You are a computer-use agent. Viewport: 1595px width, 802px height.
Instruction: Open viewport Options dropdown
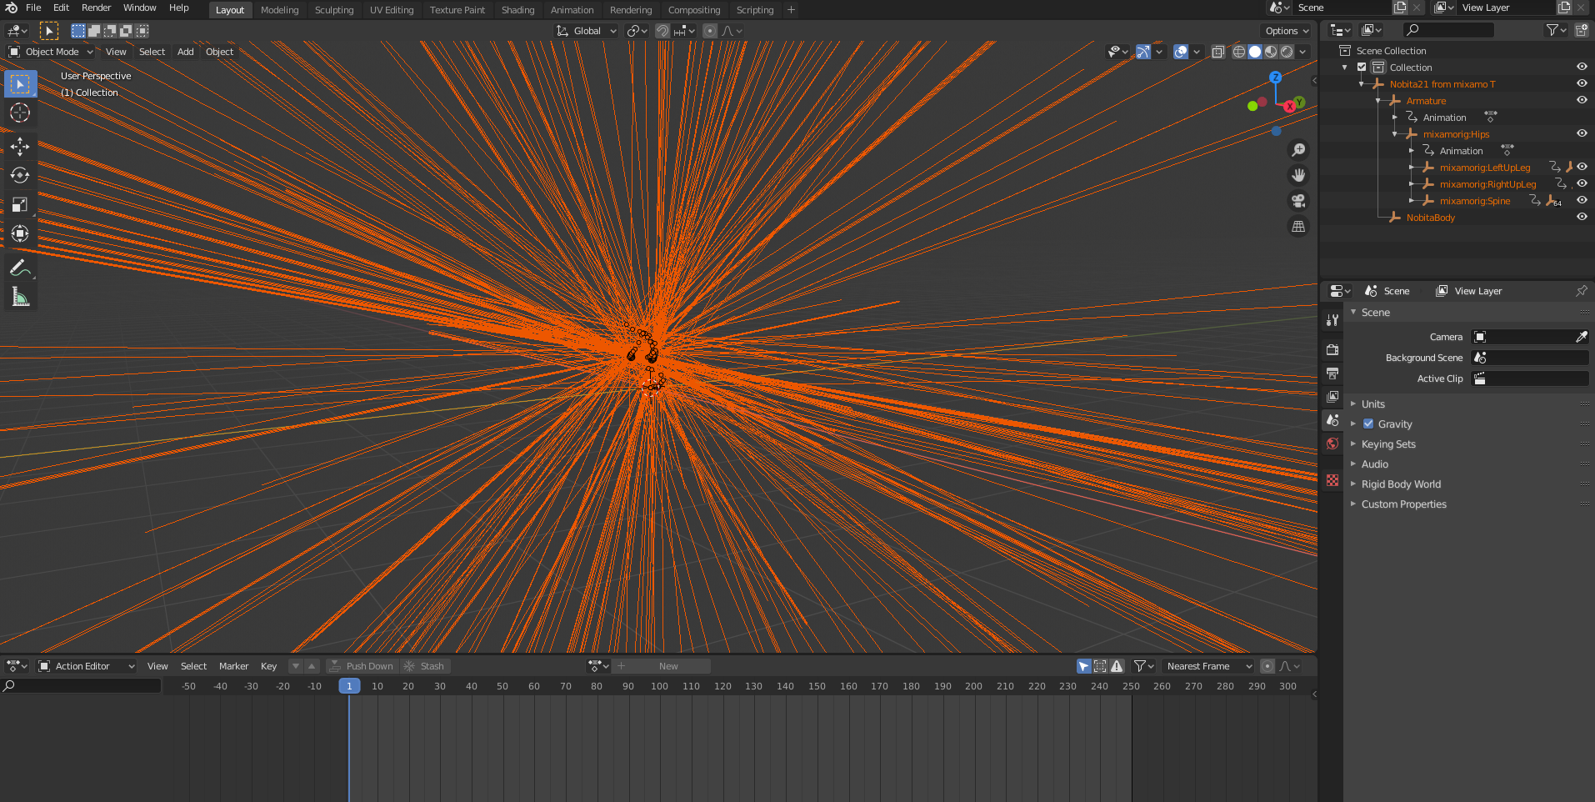[1287, 31]
